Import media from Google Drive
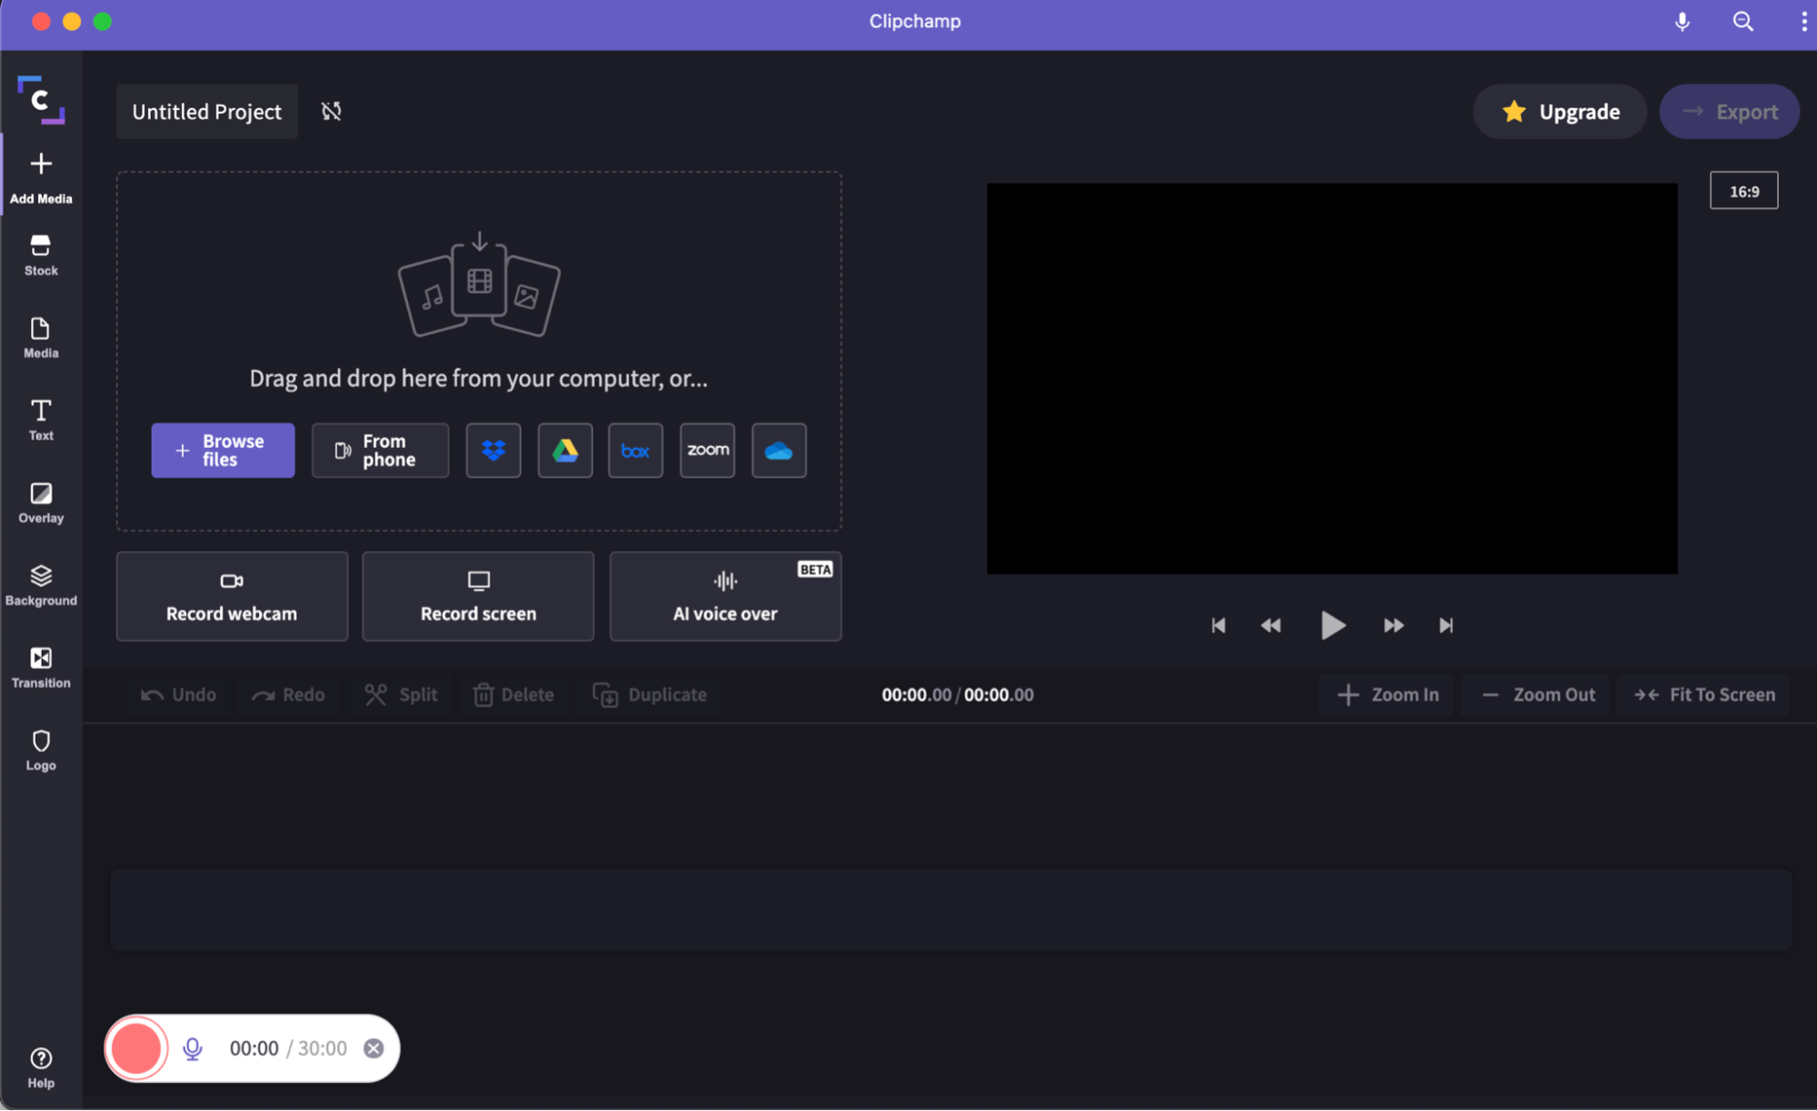This screenshot has width=1817, height=1111. tap(564, 451)
